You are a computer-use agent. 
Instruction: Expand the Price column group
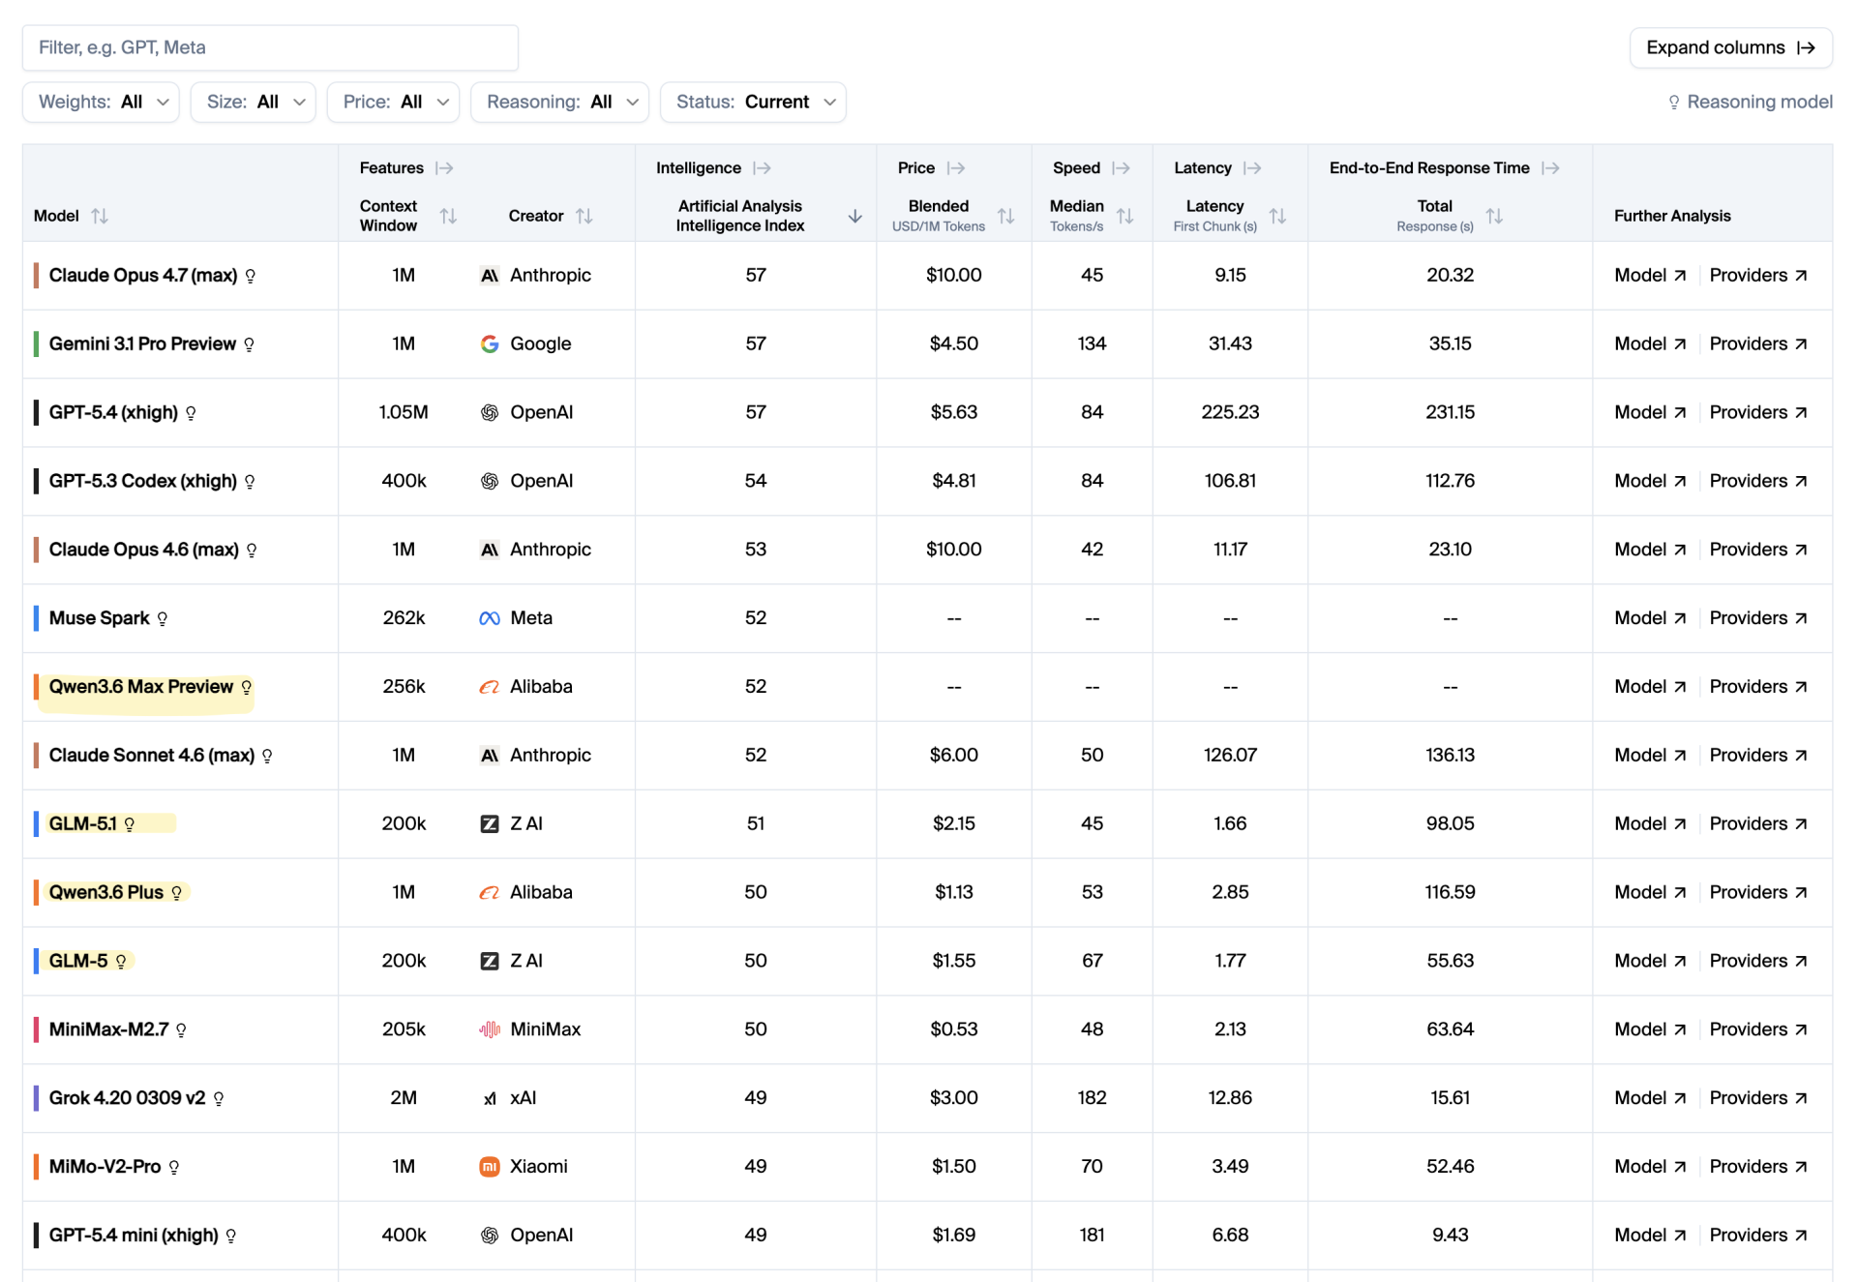click(956, 167)
